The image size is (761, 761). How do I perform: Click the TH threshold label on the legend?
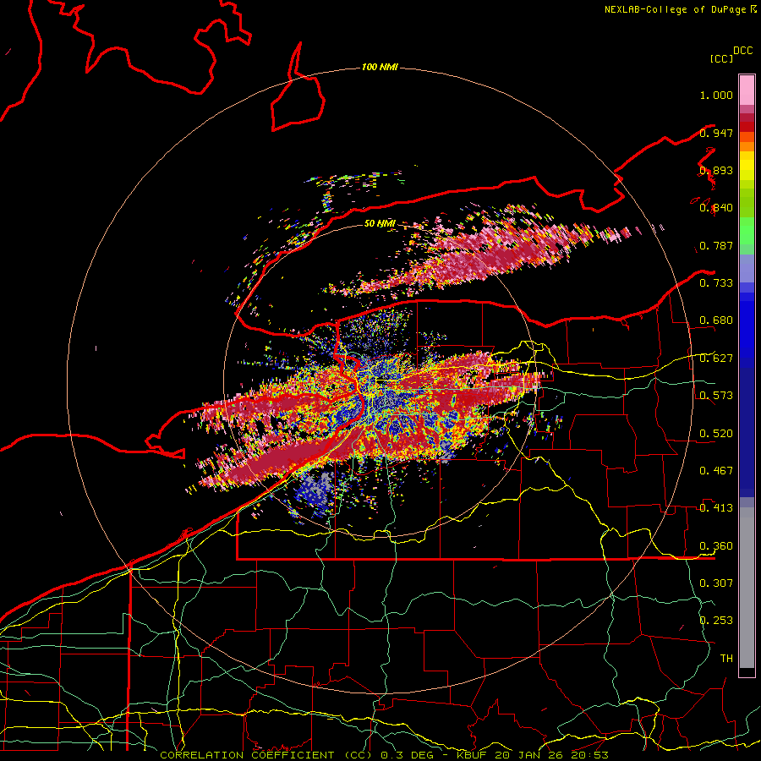pyautogui.click(x=726, y=659)
